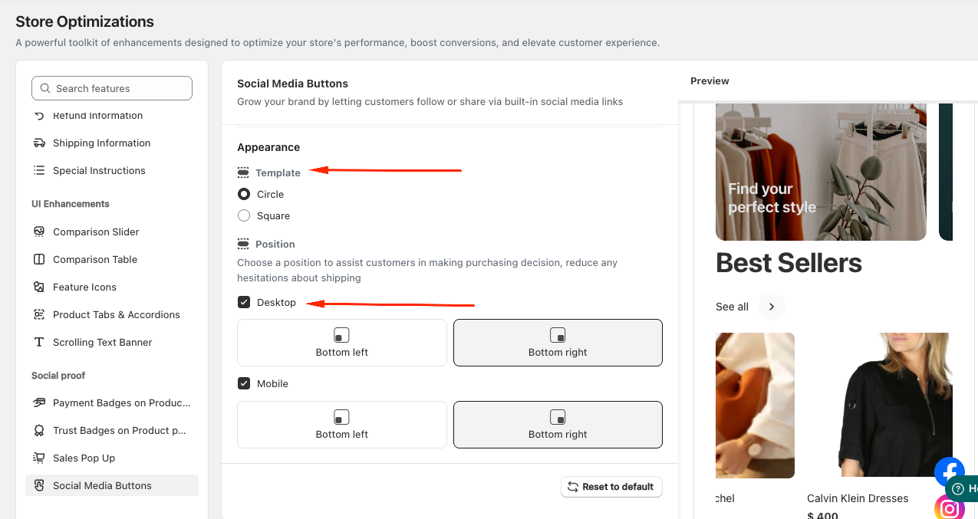Choose Bottom right for Mobile position
Image resolution: width=978 pixels, height=519 pixels.
point(558,425)
